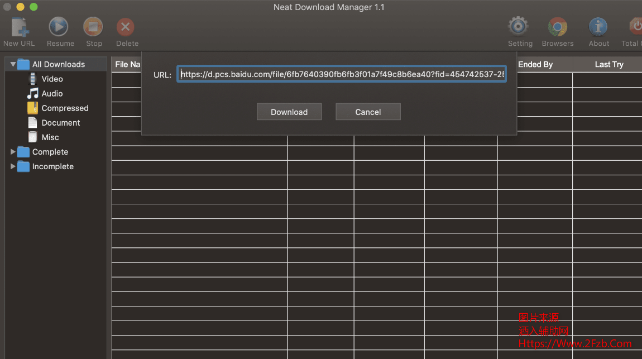Click the All Downloads folder icon
642x359 pixels.
click(x=23, y=64)
